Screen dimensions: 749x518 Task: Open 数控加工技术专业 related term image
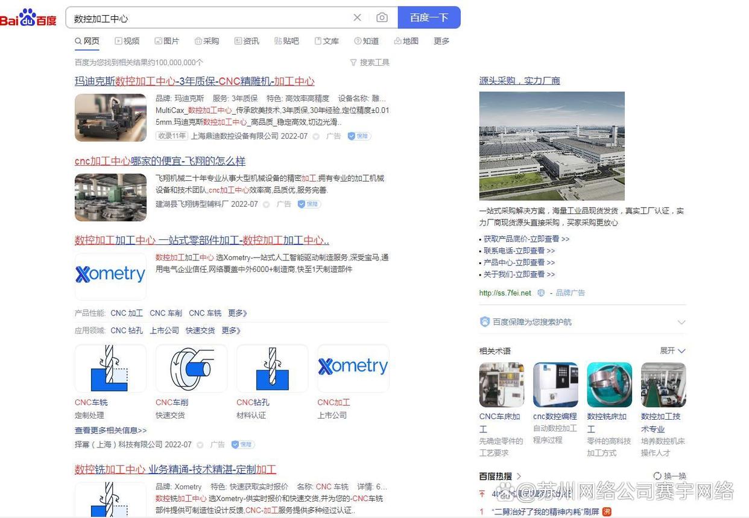tap(663, 385)
